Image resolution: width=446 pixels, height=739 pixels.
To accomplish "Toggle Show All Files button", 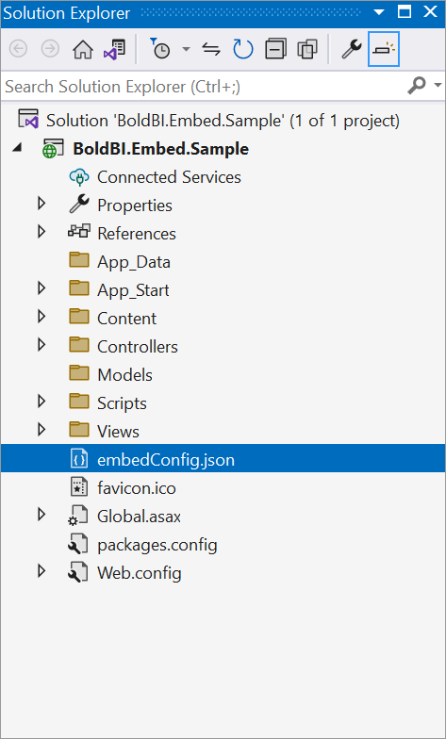I will pos(307,49).
